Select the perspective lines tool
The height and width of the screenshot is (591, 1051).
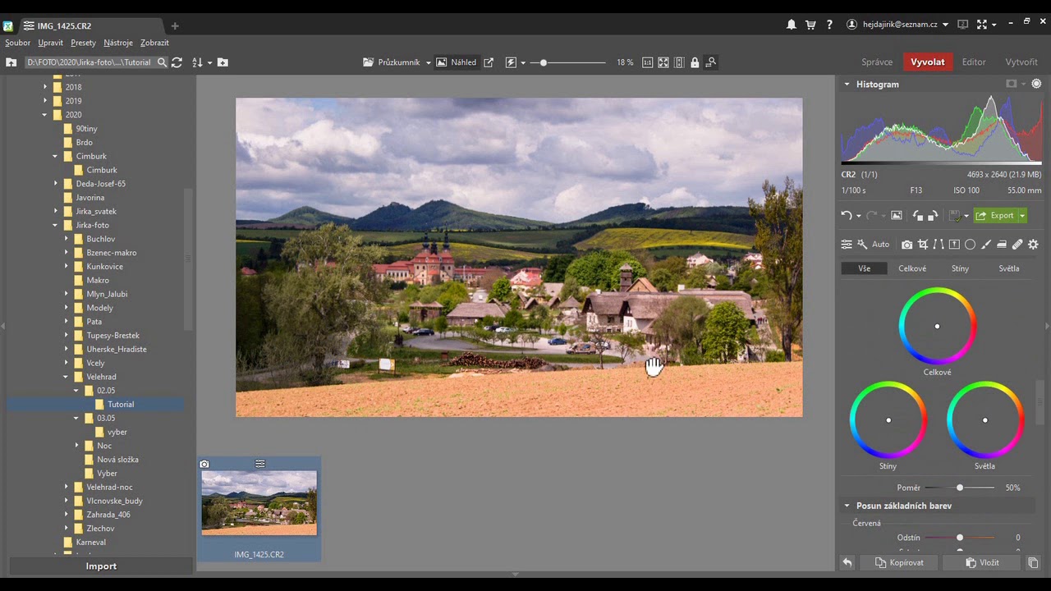coord(939,245)
